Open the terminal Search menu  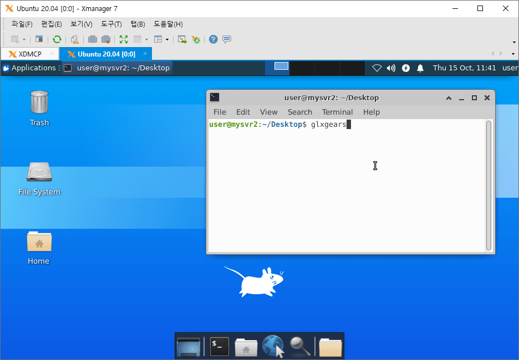pyautogui.click(x=300, y=112)
